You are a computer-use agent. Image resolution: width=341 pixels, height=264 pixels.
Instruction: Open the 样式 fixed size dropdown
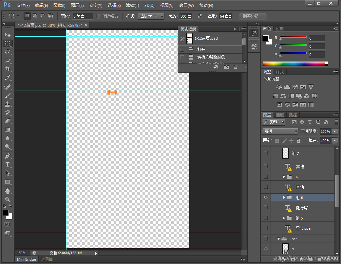(x=151, y=16)
